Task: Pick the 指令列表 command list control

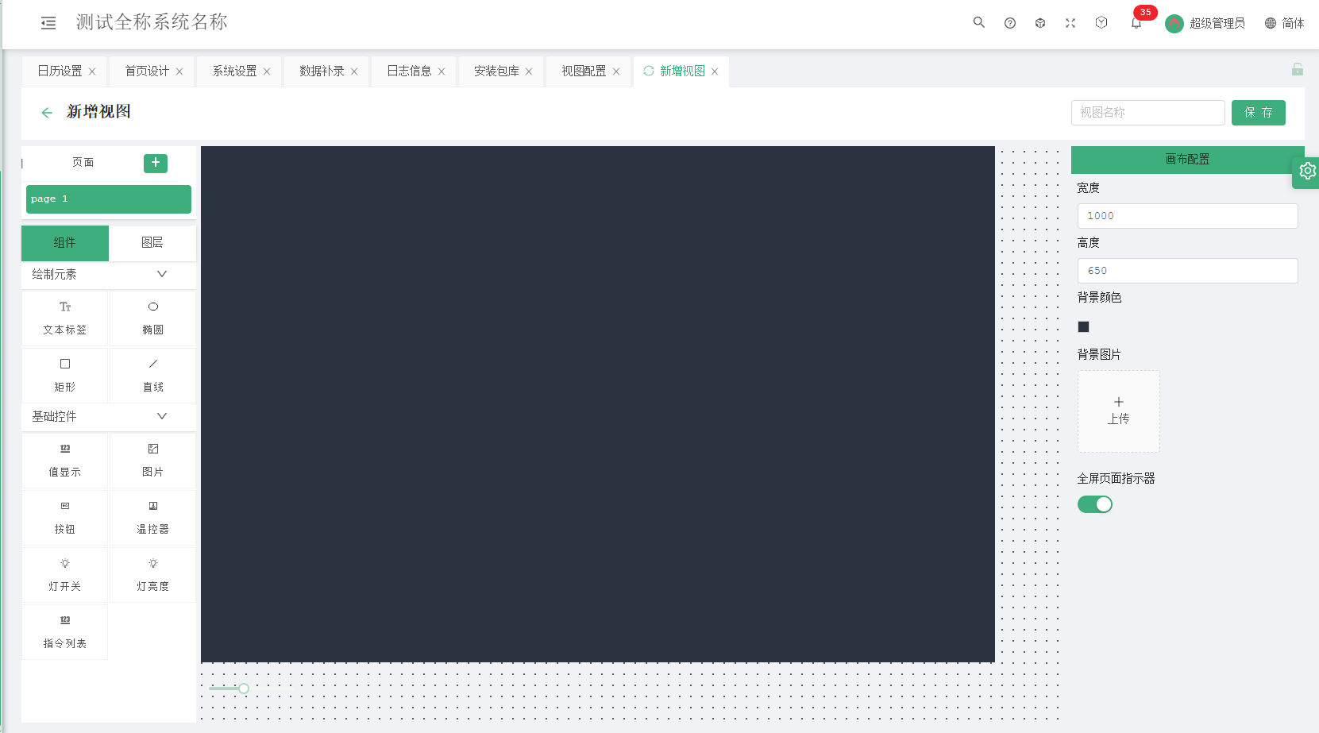Action: [x=65, y=632]
